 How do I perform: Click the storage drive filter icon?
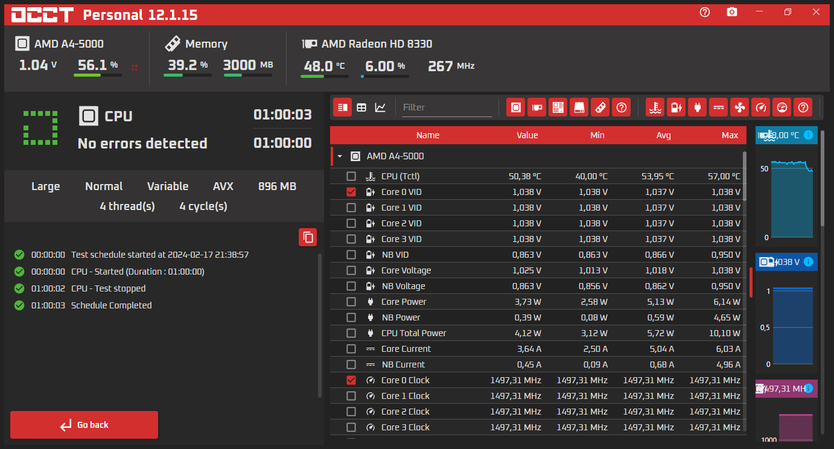579,107
